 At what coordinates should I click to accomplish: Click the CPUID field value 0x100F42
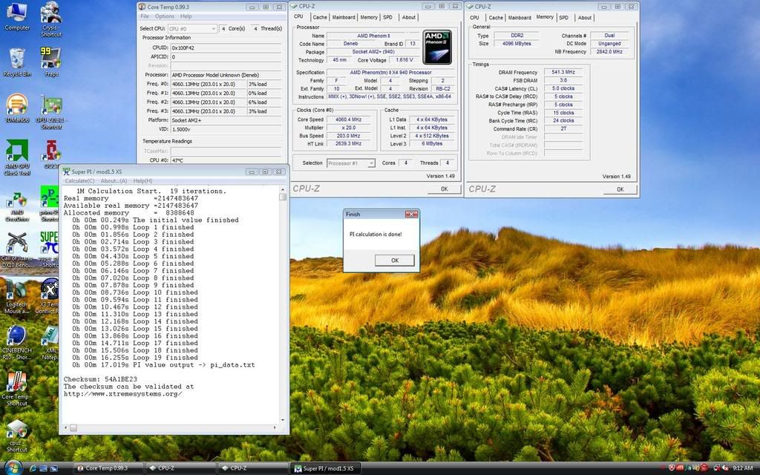point(226,48)
